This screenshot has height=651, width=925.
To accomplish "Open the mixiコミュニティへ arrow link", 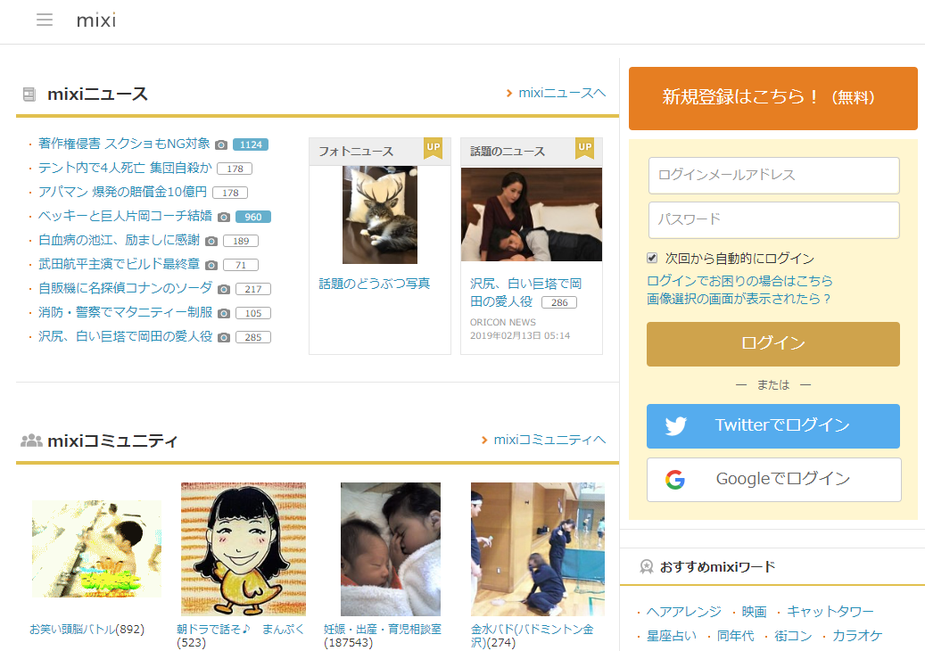I will tap(543, 440).
